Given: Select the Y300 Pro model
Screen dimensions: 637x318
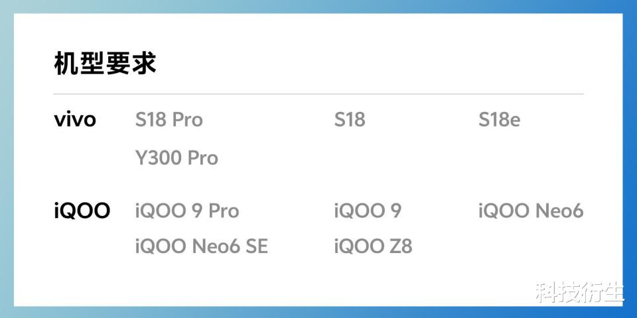Looking at the screenshot, I should pos(177,158).
